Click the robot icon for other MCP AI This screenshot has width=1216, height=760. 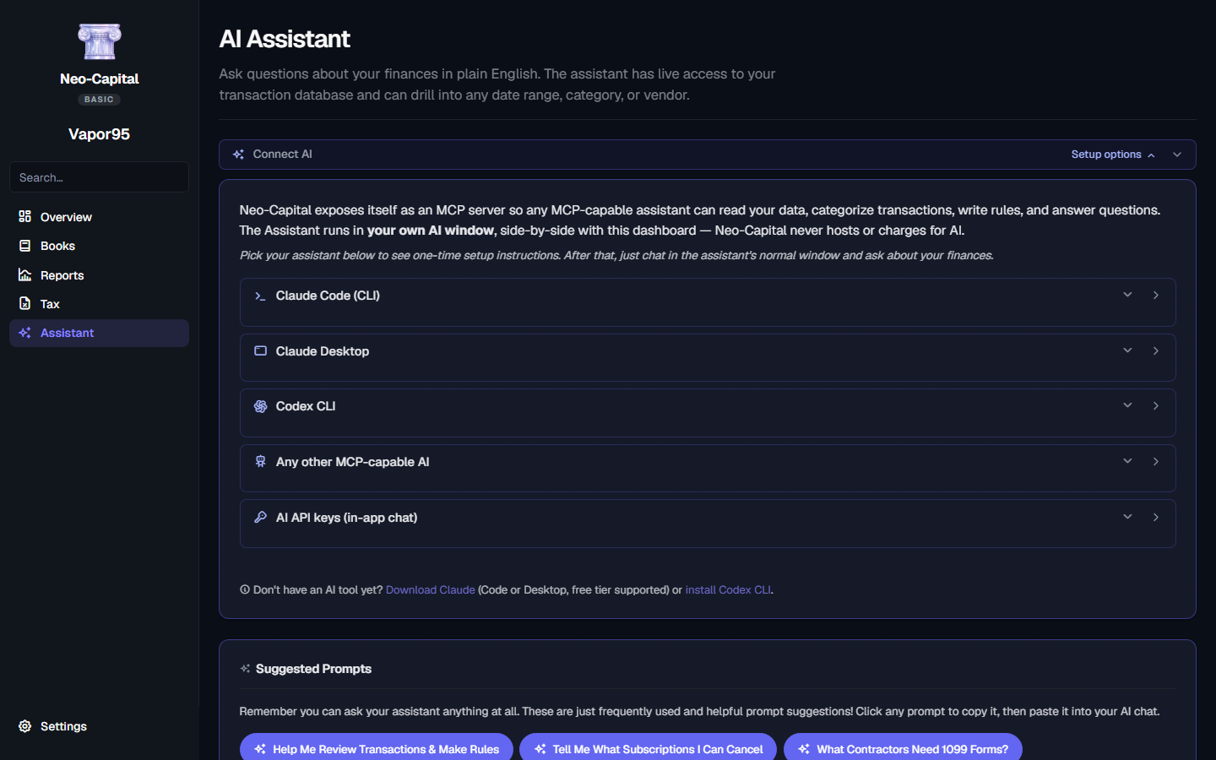click(260, 461)
